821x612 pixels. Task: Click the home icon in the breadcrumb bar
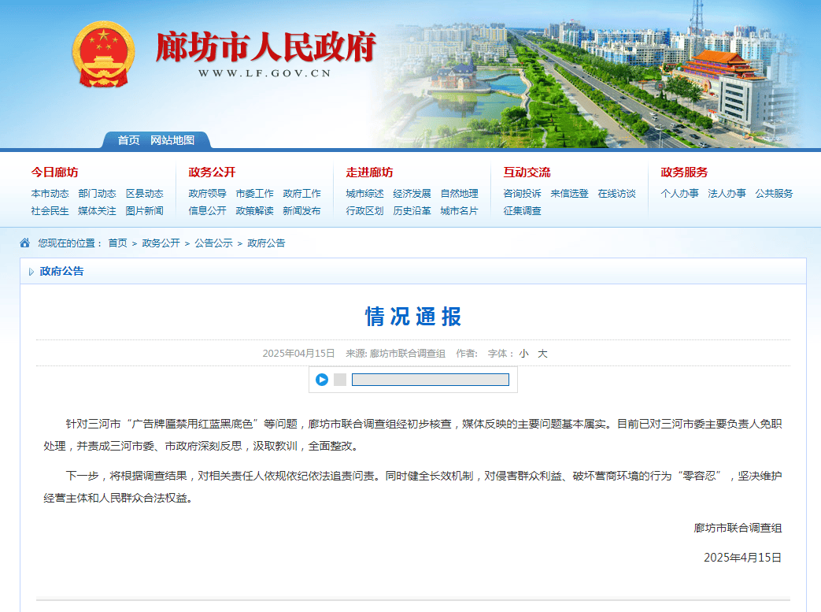(x=25, y=243)
